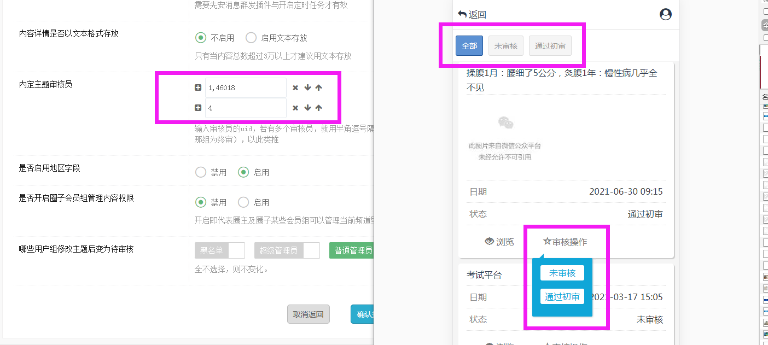The height and width of the screenshot is (345, 768).
Task: Switch to the 未审核 filter tab
Action: [x=505, y=46]
